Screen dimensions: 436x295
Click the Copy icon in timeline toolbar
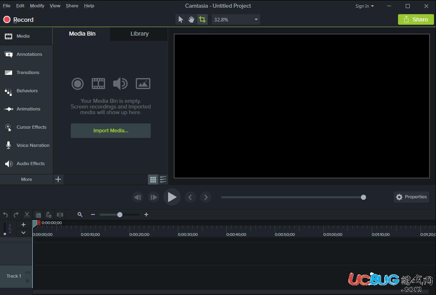point(38,215)
